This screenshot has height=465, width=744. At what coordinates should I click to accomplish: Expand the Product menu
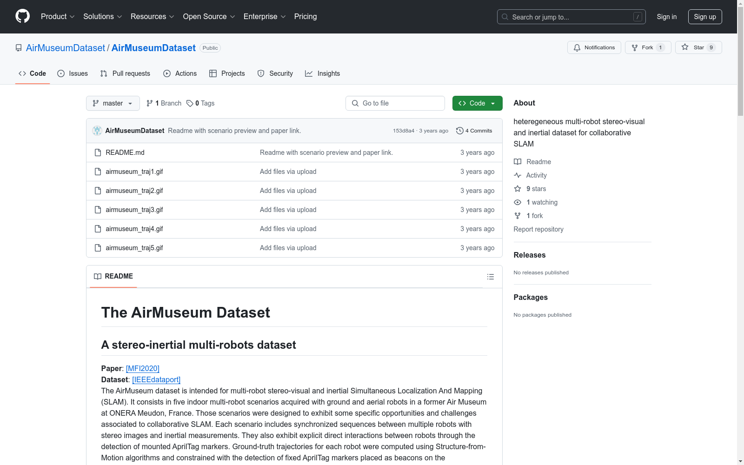58,17
